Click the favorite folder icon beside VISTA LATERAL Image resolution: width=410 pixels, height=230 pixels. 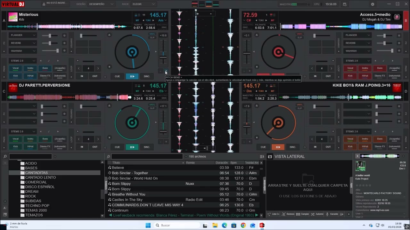[270, 157]
